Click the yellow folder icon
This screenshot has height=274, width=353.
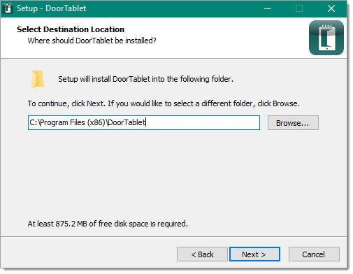pyautogui.click(x=38, y=80)
